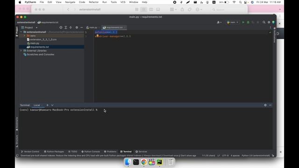Open the Navigate menu

[70, 2]
